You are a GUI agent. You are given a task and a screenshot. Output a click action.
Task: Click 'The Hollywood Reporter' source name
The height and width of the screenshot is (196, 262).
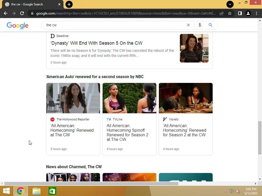click(x=73, y=119)
